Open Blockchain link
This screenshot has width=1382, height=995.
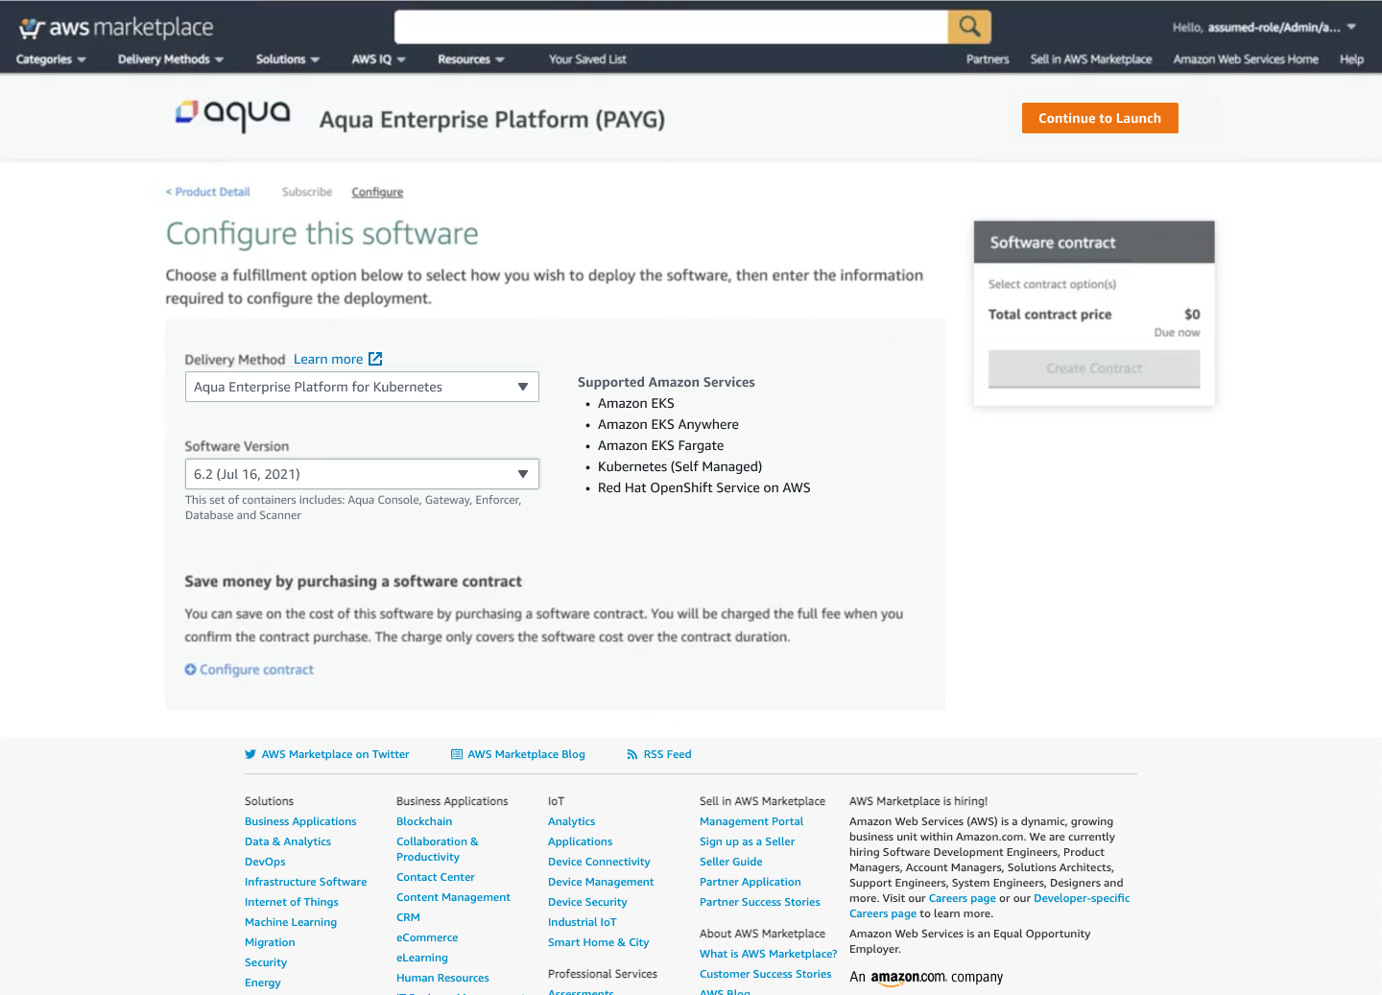(x=424, y=821)
